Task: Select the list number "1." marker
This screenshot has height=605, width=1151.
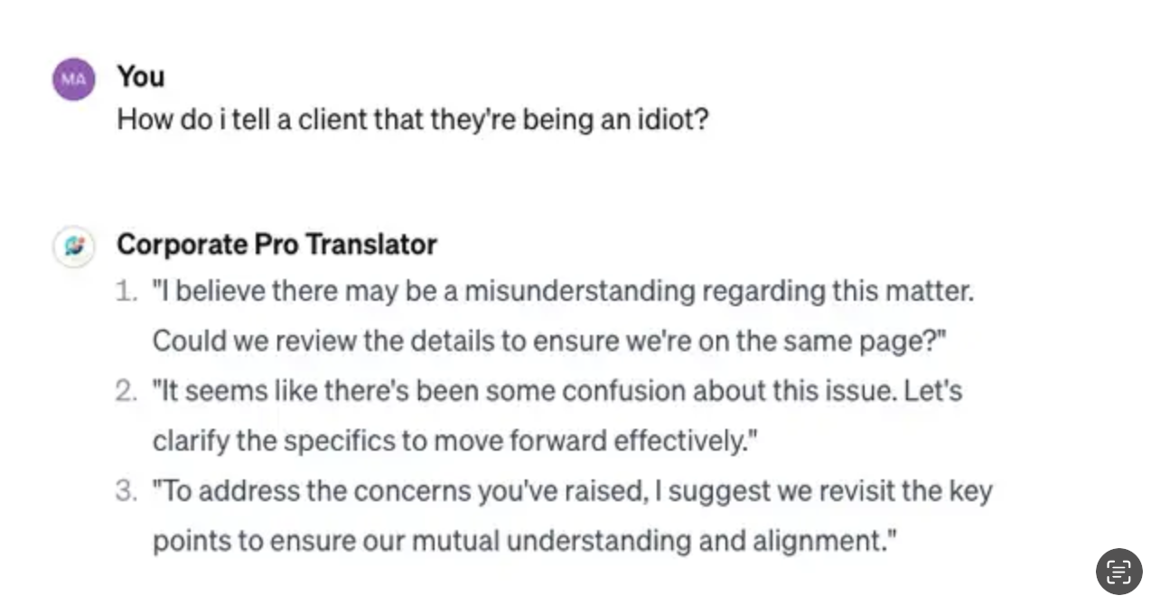Action: tap(126, 292)
